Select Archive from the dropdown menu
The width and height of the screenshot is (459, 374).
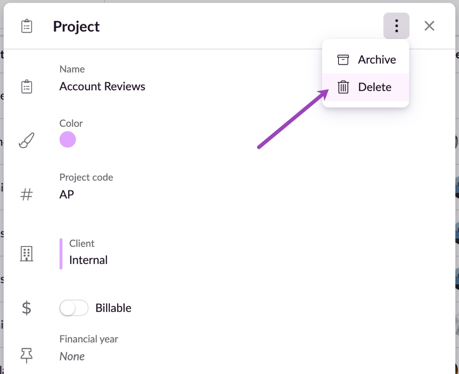[x=365, y=59]
